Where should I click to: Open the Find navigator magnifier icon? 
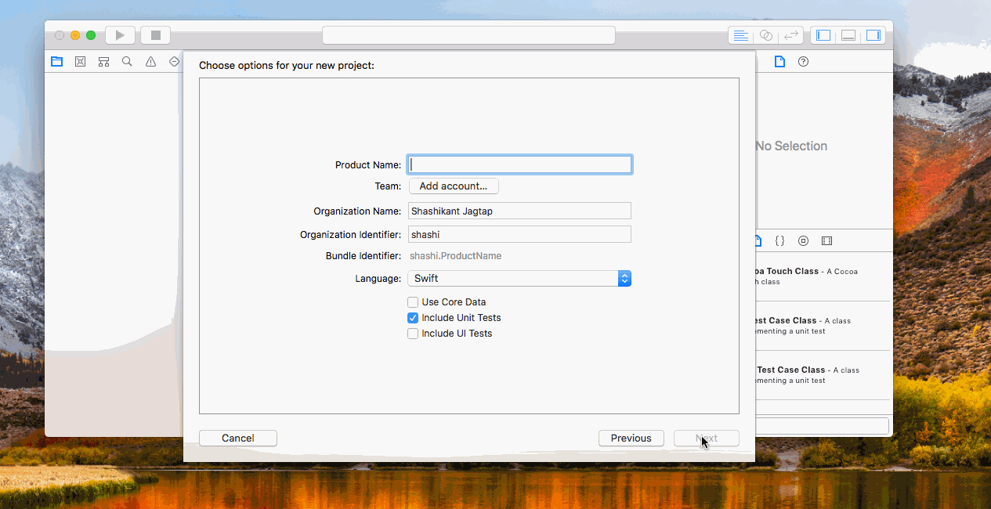(127, 61)
